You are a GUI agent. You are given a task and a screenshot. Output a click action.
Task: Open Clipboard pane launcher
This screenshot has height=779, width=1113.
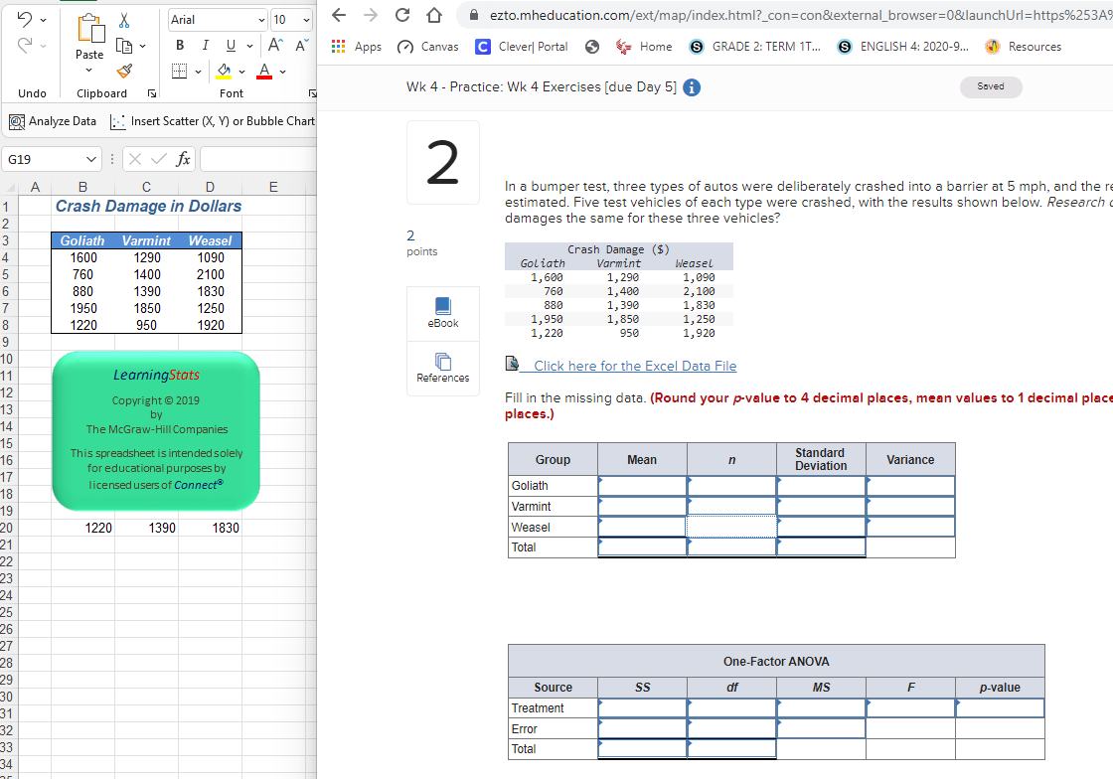tap(152, 93)
